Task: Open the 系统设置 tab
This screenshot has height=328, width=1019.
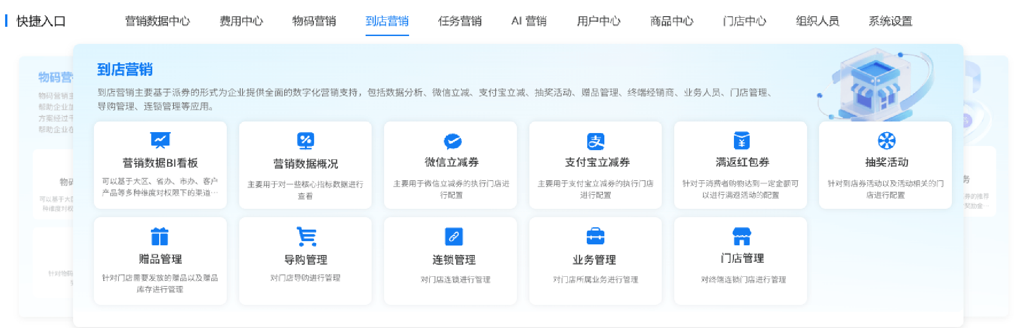Action: click(x=890, y=21)
